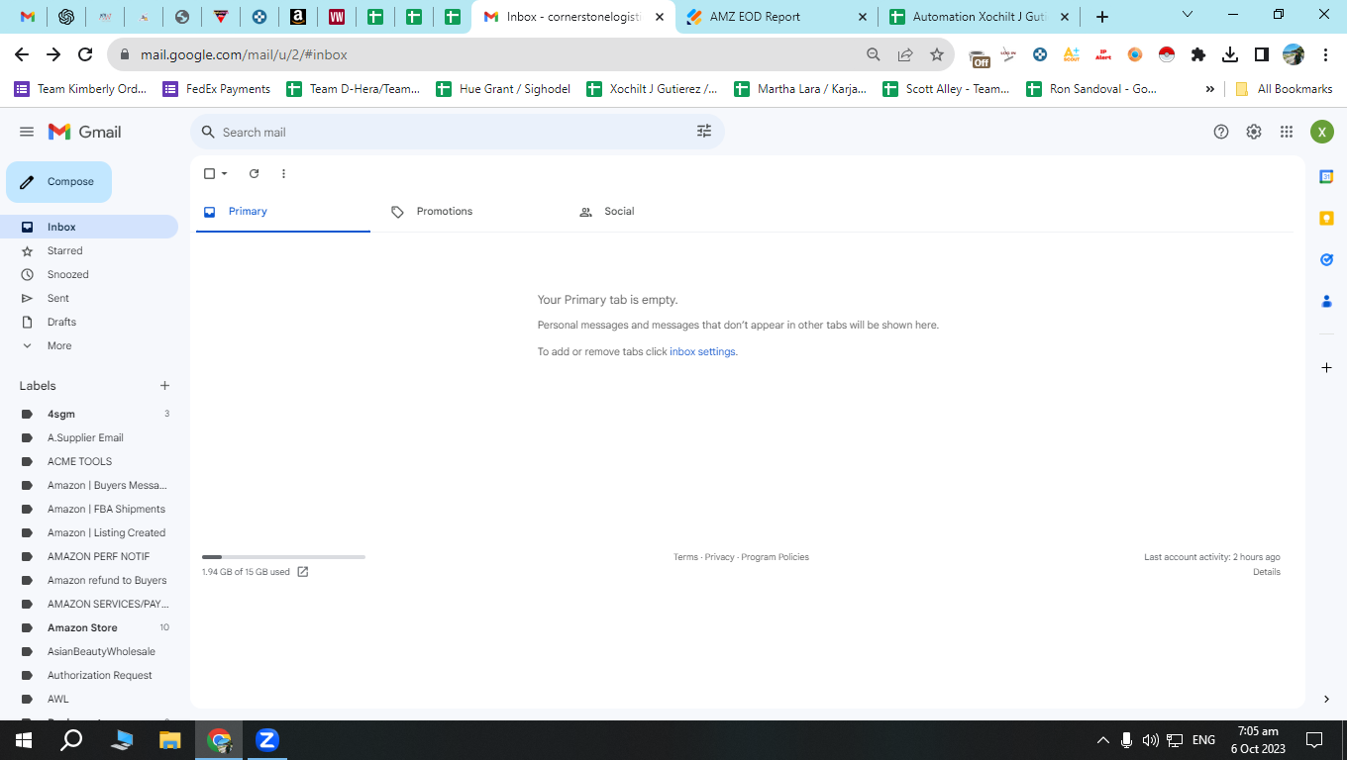Open the ACME TOOLS label
The height and width of the screenshot is (760, 1347).
89,461
